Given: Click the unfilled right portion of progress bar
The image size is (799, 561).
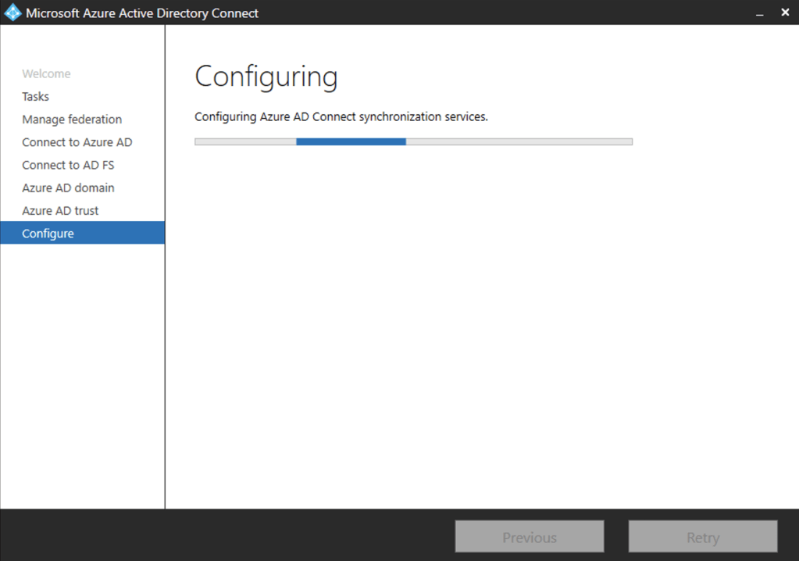Looking at the screenshot, I should click(519, 141).
